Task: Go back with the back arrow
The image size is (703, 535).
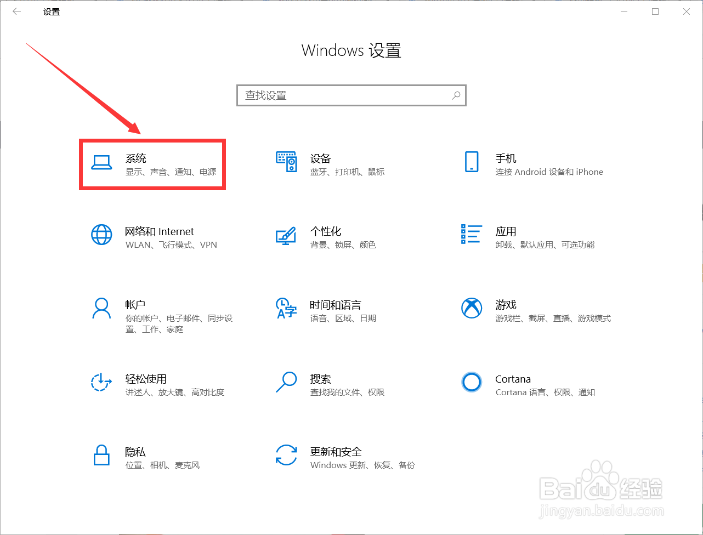Action: [x=17, y=12]
